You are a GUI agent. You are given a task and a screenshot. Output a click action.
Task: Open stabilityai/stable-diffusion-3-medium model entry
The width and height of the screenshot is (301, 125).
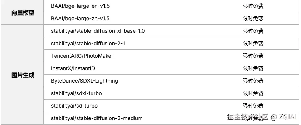coord(97,118)
